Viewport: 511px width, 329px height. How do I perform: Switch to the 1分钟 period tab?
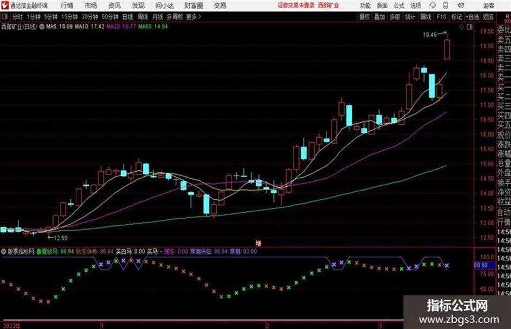tap(33, 17)
